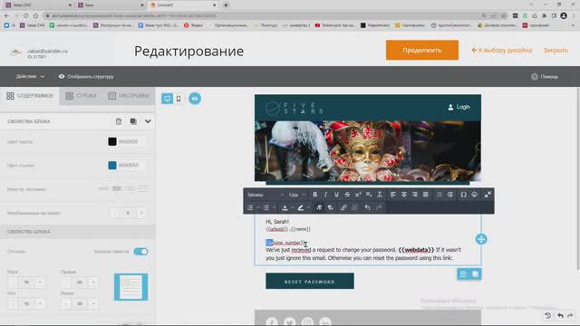The image size is (580, 326).
Task: Switch to the second browser tab
Action: [x=110, y=5]
